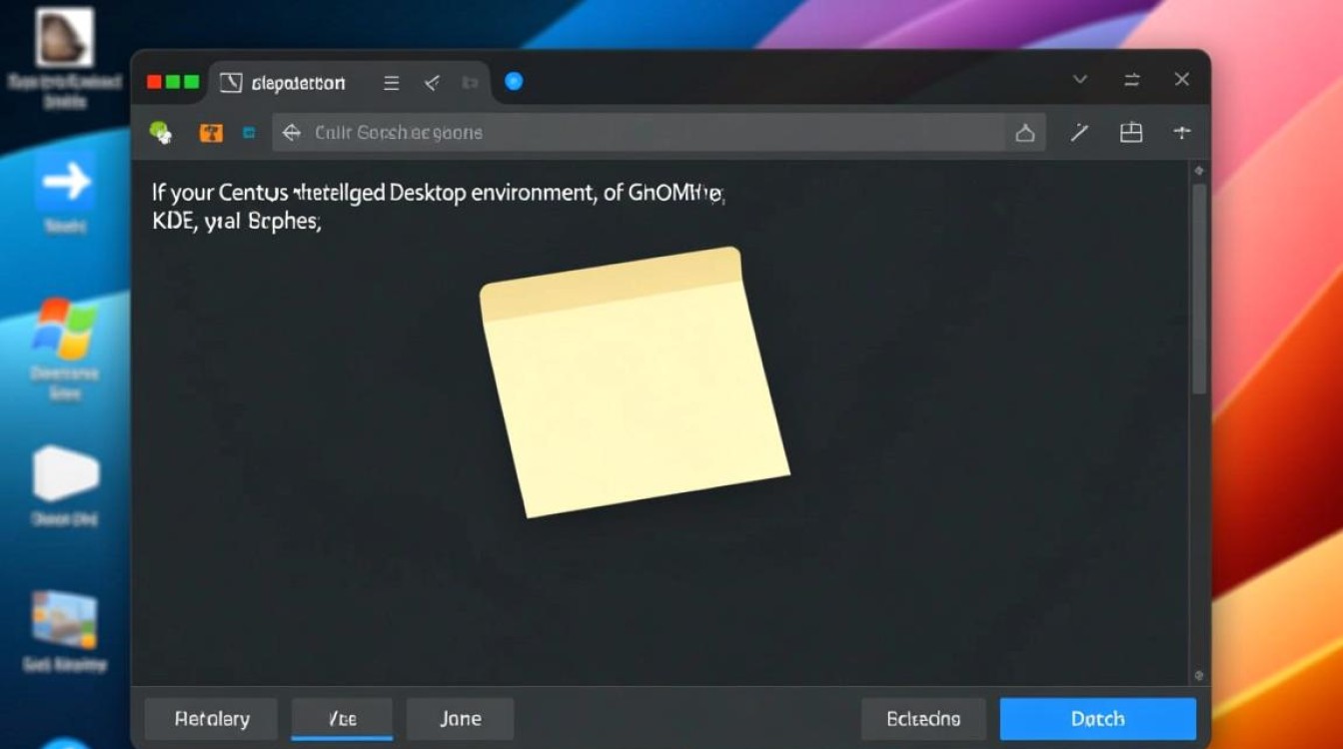This screenshot has height=749, width=1343.
Task: Click the pin icon at toolbar right end
Action: [1182, 133]
